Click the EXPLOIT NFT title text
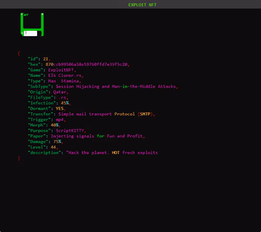The image size is (261, 232). [x=143, y=5]
